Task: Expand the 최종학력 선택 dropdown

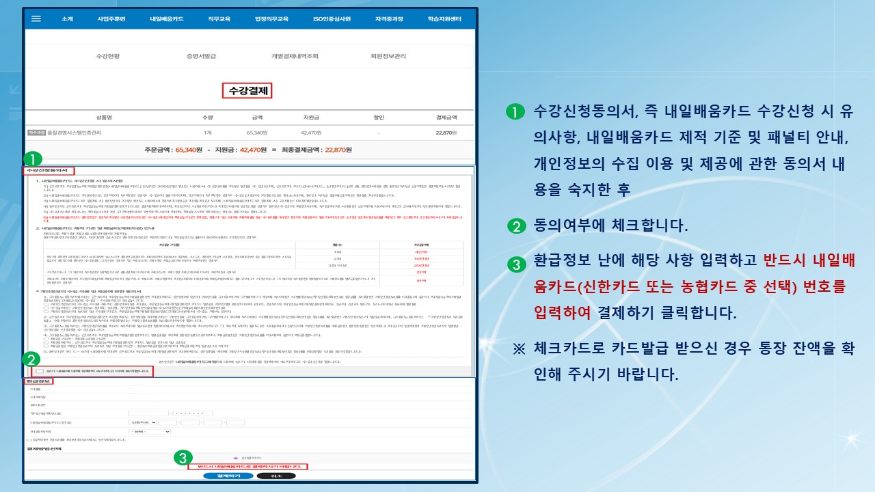Action: (x=150, y=431)
